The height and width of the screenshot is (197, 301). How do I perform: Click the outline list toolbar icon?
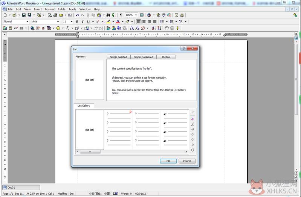[x=181, y=22]
